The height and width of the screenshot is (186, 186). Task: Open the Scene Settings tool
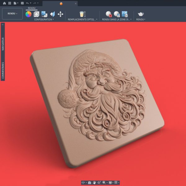(36, 14)
